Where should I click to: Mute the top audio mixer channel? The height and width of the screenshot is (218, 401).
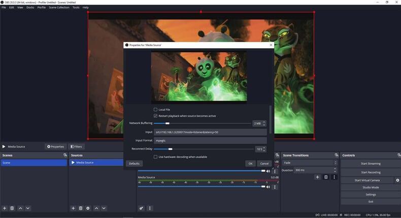[x=268, y=171]
